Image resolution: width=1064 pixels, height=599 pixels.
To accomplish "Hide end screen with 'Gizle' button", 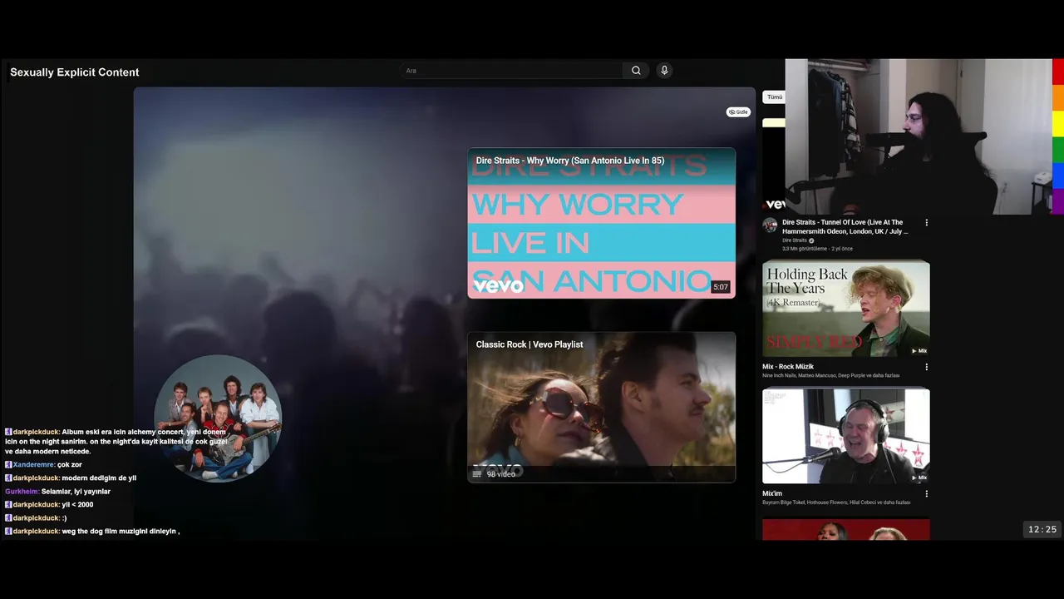I will [738, 111].
